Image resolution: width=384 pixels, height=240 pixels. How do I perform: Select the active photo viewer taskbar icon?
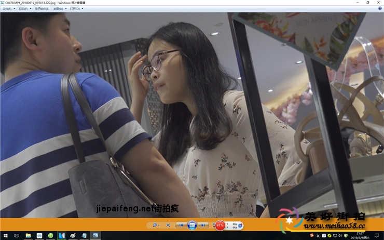click(x=95, y=235)
